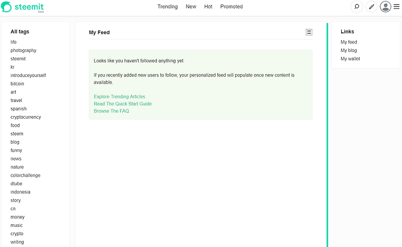Open Explore Trending Articles link
The height and width of the screenshot is (247, 402).
119,96
